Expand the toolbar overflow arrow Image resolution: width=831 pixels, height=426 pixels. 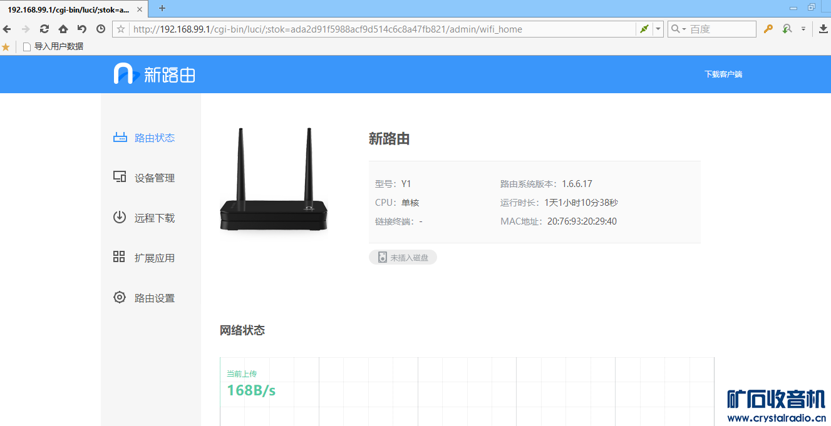[803, 29]
